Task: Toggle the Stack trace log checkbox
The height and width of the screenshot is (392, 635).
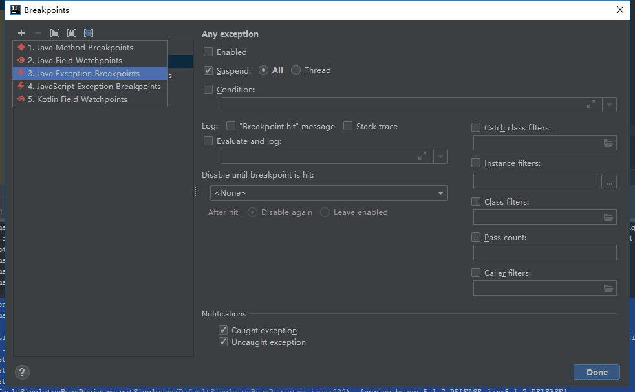Action: [348, 127]
